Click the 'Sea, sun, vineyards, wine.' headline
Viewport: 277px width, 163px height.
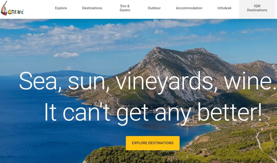coord(147,82)
